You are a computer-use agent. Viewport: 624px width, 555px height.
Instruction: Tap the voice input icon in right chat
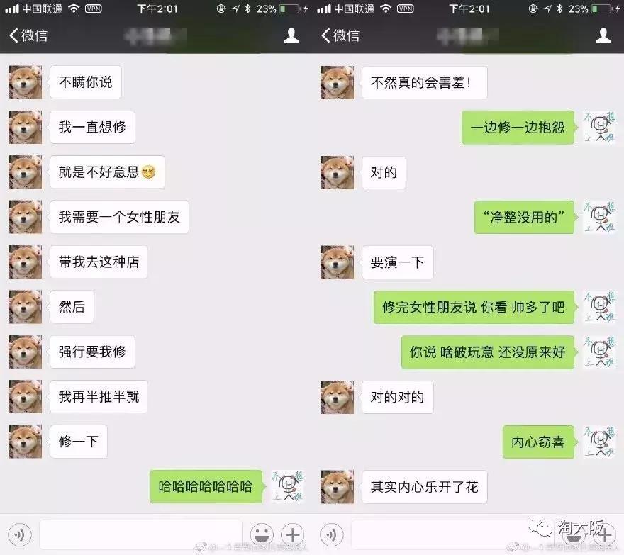tap(332, 534)
